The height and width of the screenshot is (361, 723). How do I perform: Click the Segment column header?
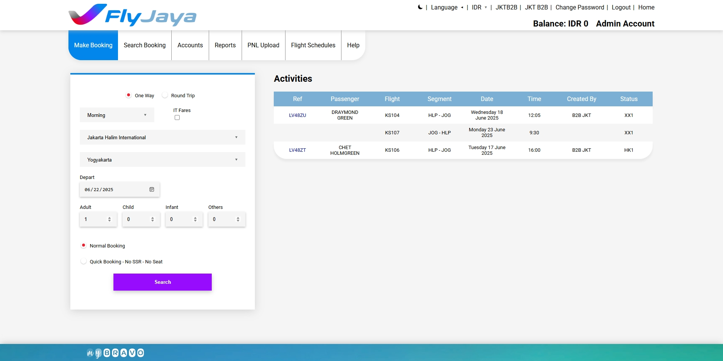click(439, 99)
